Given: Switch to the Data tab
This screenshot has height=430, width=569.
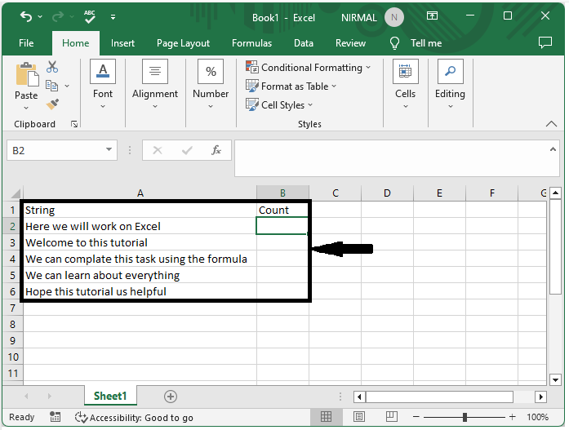Looking at the screenshot, I should (304, 43).
